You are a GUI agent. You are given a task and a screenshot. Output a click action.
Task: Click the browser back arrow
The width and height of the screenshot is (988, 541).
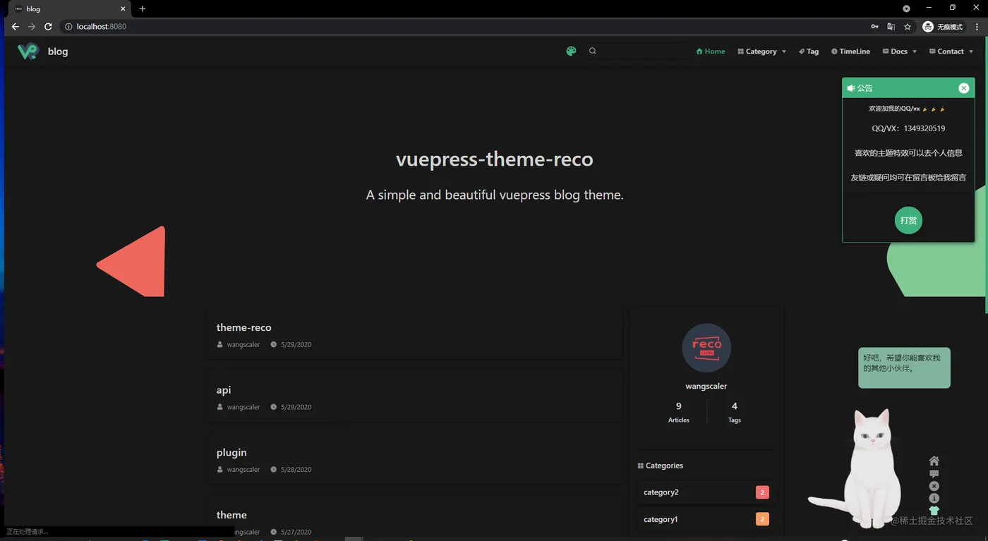point(15,27)
